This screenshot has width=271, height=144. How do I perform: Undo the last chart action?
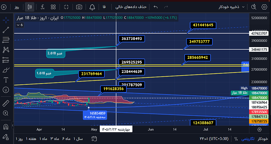156,7
